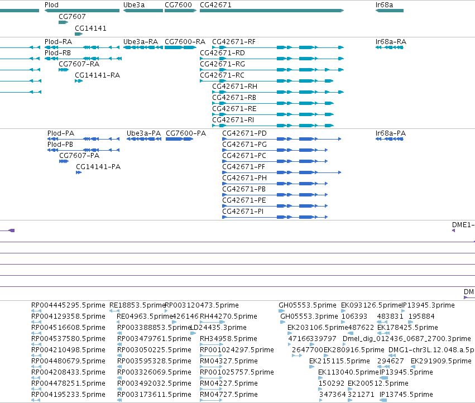Pick protein CG42671-PH
This screenshot has width=475, height=403.
coord(244,178)
